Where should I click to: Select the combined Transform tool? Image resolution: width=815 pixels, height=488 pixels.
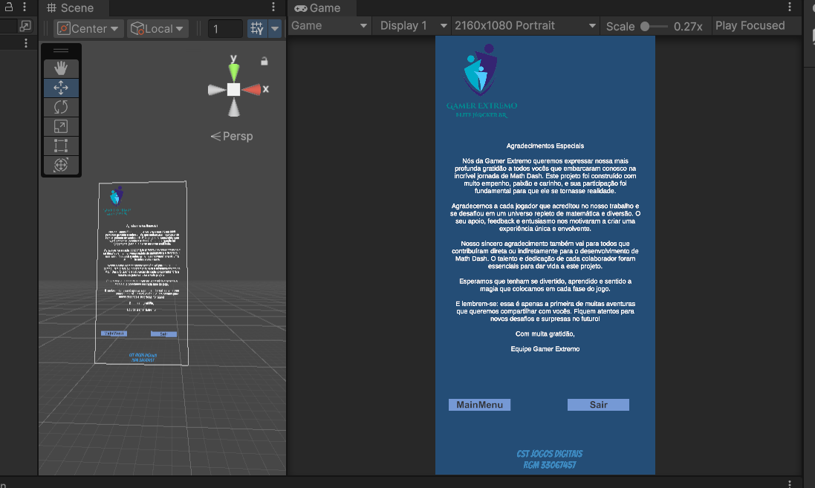[61, 165]
